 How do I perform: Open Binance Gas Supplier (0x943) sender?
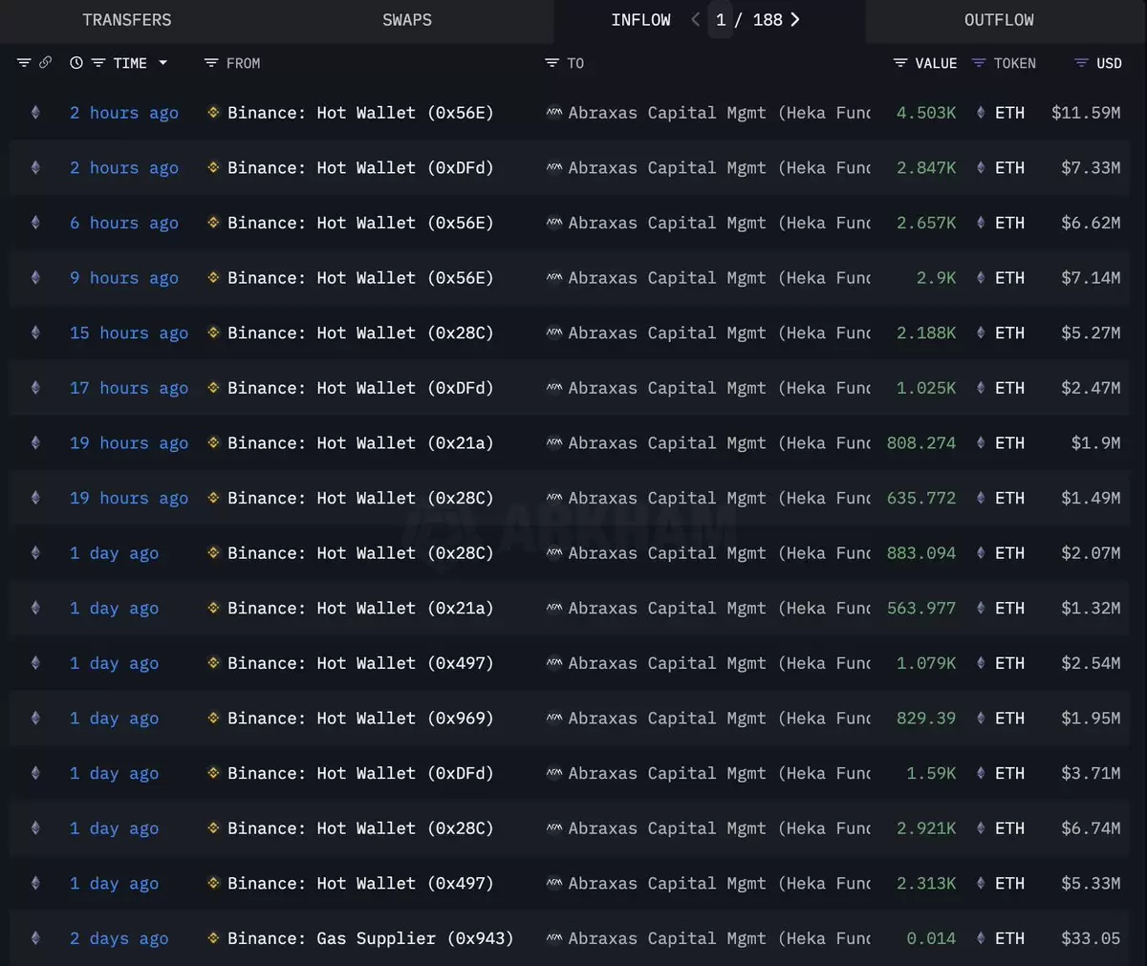tap(371, 938)
